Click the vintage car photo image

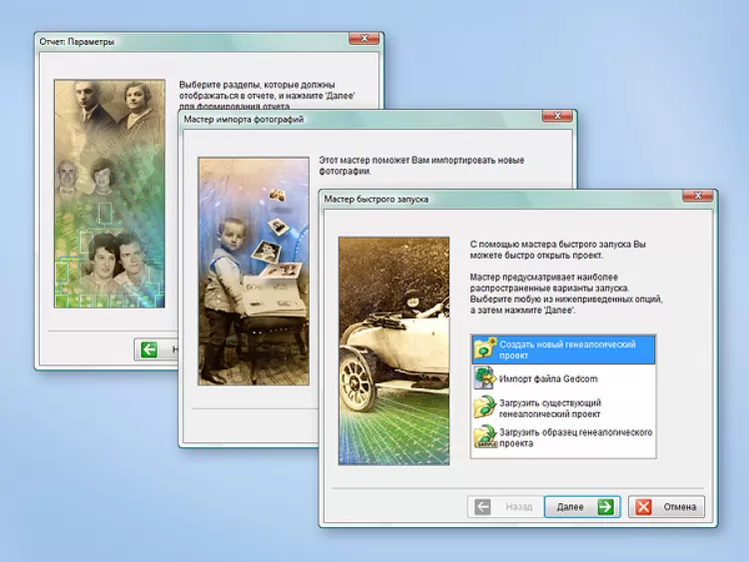pos(394,351)
